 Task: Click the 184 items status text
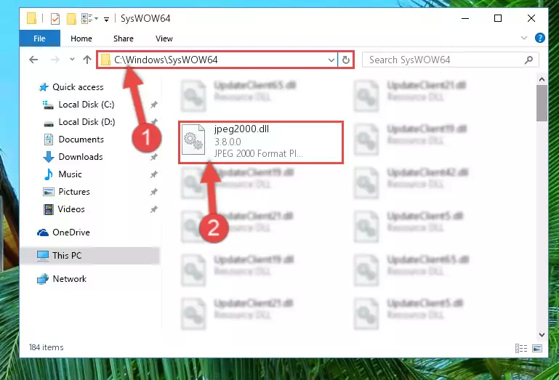(x=47, y=347)
